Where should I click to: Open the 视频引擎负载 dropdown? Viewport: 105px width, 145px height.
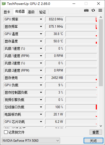click(41, 100)
